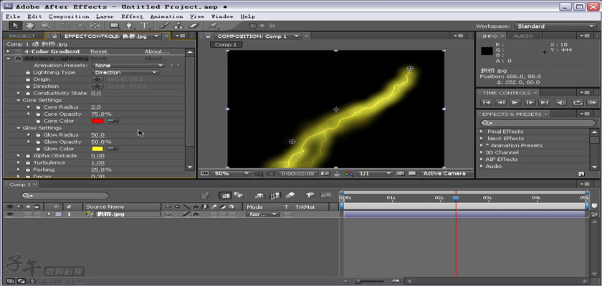Viewport: 602px width, 286px height.
Task: Click the Origin crosshair point picker
Action: (x=97, y=79)
